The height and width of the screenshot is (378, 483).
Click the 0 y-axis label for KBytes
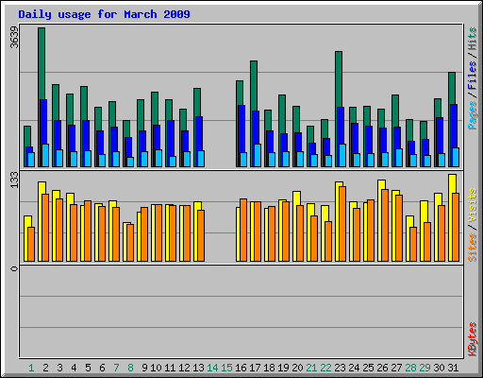pyautogui.click(x=14, y=268)
